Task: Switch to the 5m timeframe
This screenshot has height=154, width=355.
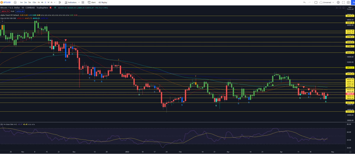Action: [x=30, y=2]
